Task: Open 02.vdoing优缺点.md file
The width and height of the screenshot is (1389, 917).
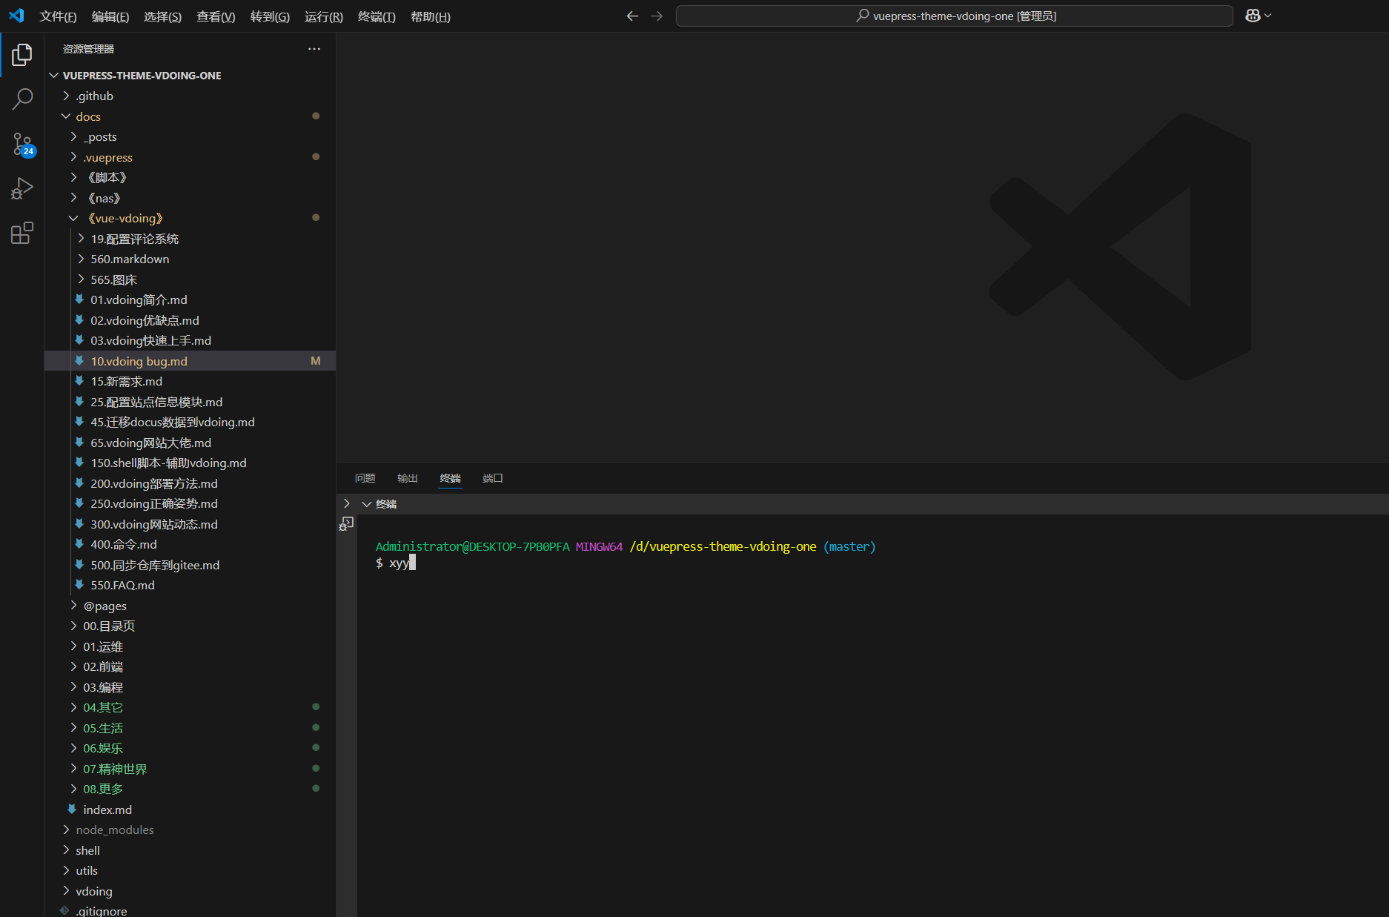Action: pos(190,320)
